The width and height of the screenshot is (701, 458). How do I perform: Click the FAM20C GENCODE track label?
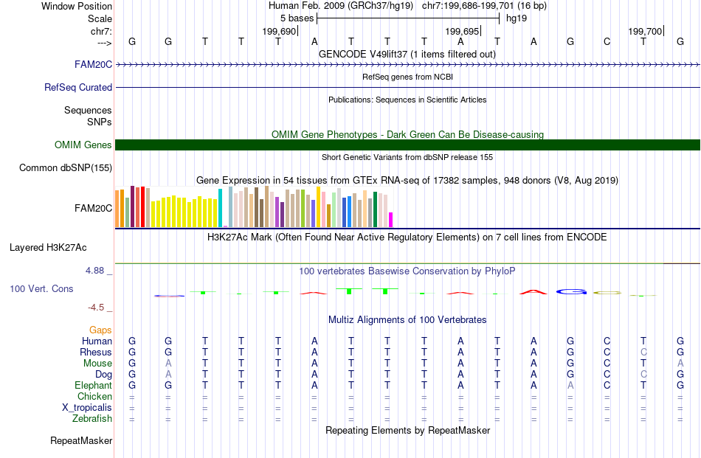(x=93, y=65)
